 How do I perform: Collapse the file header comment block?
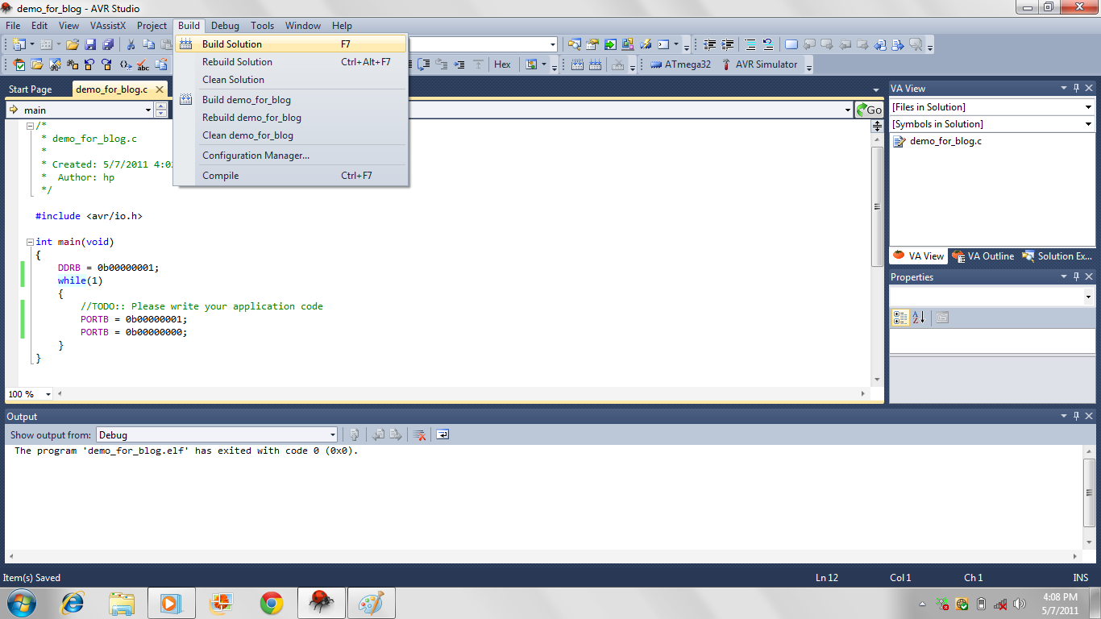click(x=30, y=125)
